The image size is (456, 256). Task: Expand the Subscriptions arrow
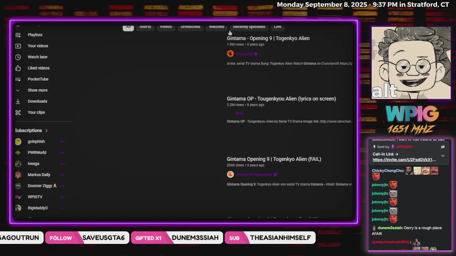(x=46, y=130)
